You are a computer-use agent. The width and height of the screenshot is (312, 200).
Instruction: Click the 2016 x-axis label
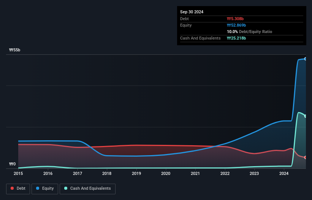48,173
